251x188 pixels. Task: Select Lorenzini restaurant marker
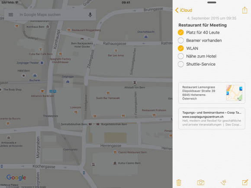[76, 112]
